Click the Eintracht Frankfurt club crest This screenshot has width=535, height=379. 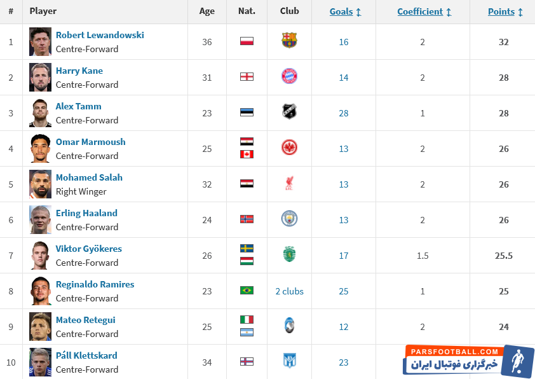point(289,148)
